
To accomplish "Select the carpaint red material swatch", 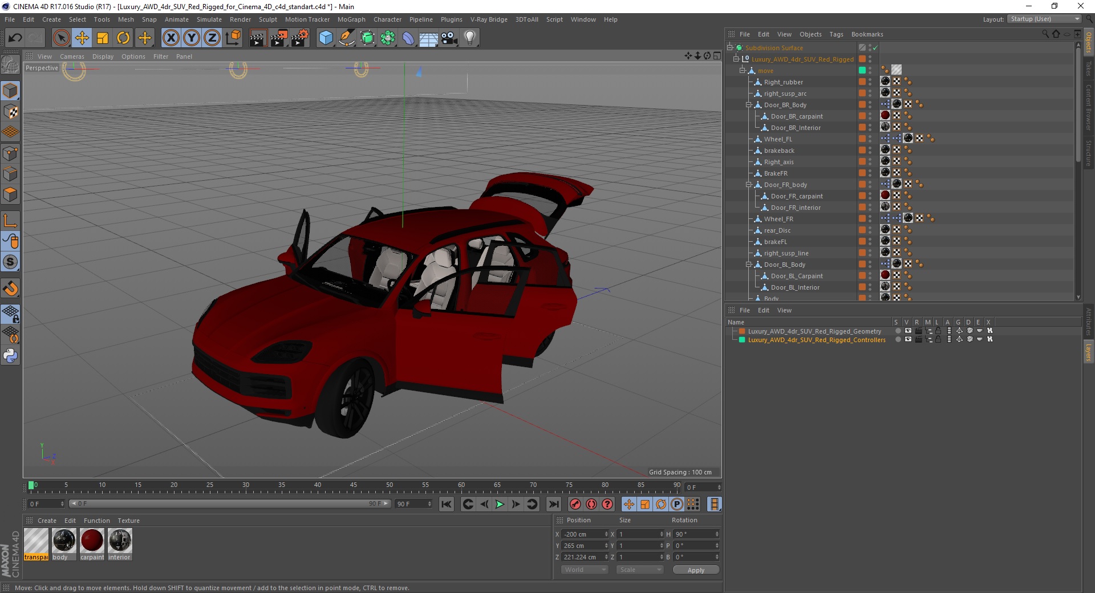I will click(92, 540).
